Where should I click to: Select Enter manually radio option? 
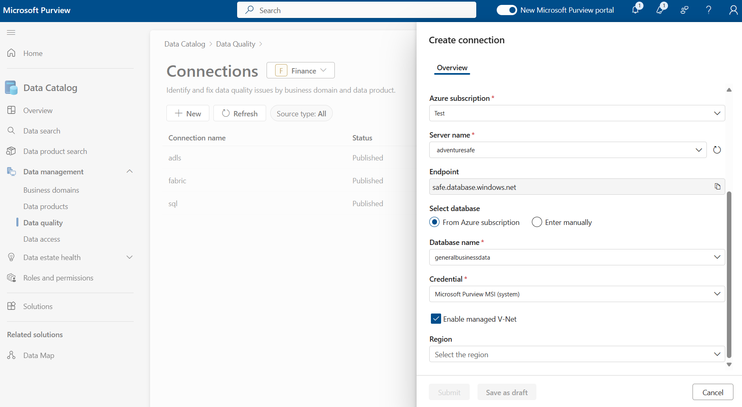(x=537, y=222)
